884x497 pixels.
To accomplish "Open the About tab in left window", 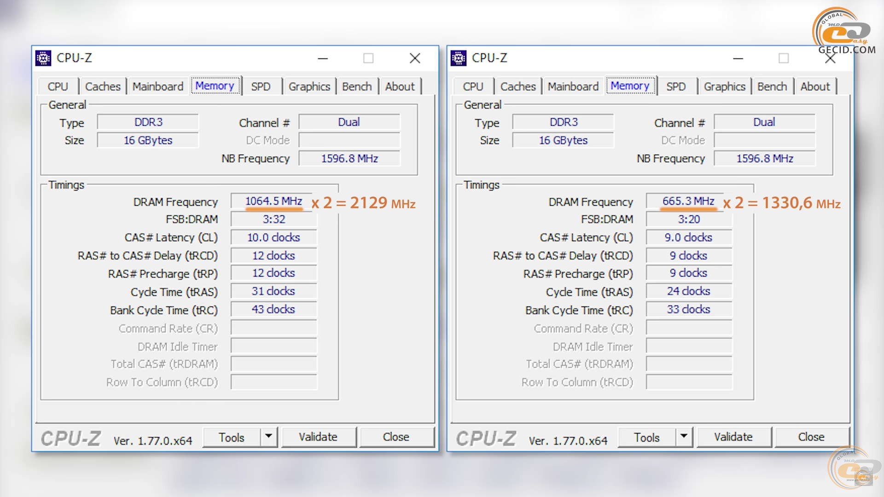I will click(400, 86).
